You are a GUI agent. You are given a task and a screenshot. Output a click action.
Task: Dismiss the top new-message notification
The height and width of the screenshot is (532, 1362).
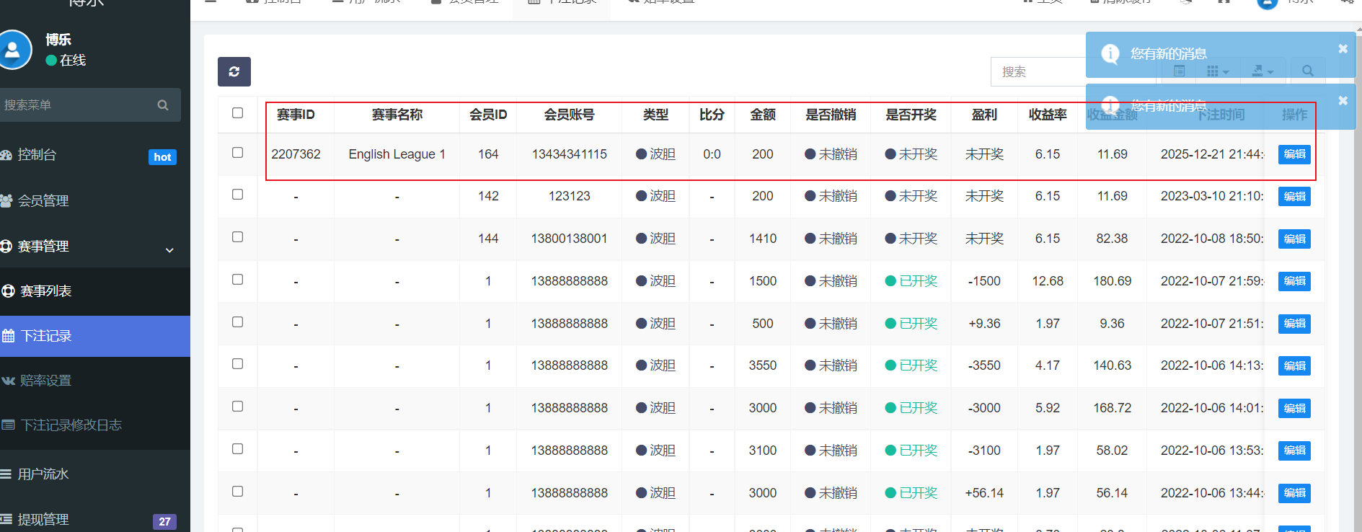tap(1343, 49)
